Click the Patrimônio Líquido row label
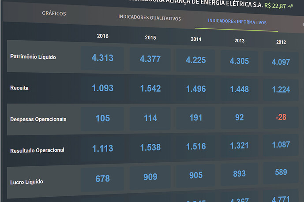Screen dimensions: 304x202 pyautogui.click(x=33, y=57)
